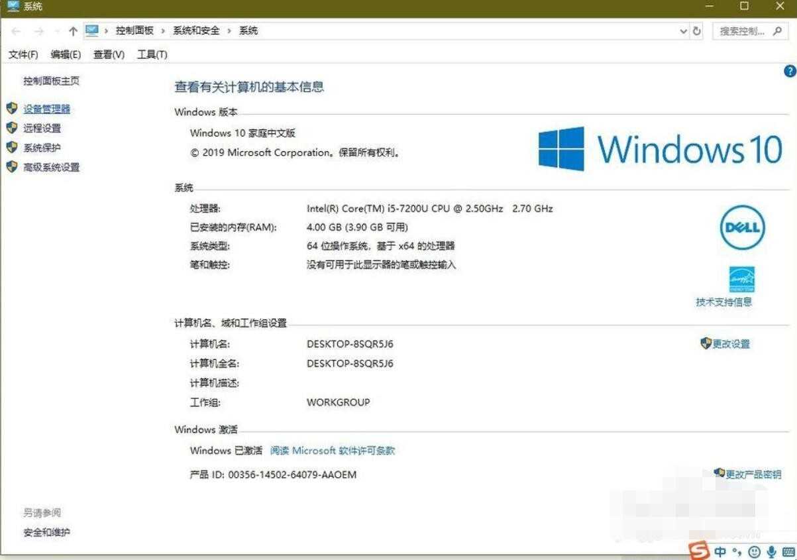Click the WORKGROUP value
This screenshot has height=560, width=797.
coord(338,402)
